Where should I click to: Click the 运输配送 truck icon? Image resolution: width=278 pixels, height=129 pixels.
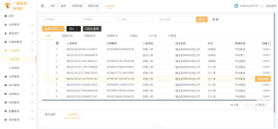[5, 94]
